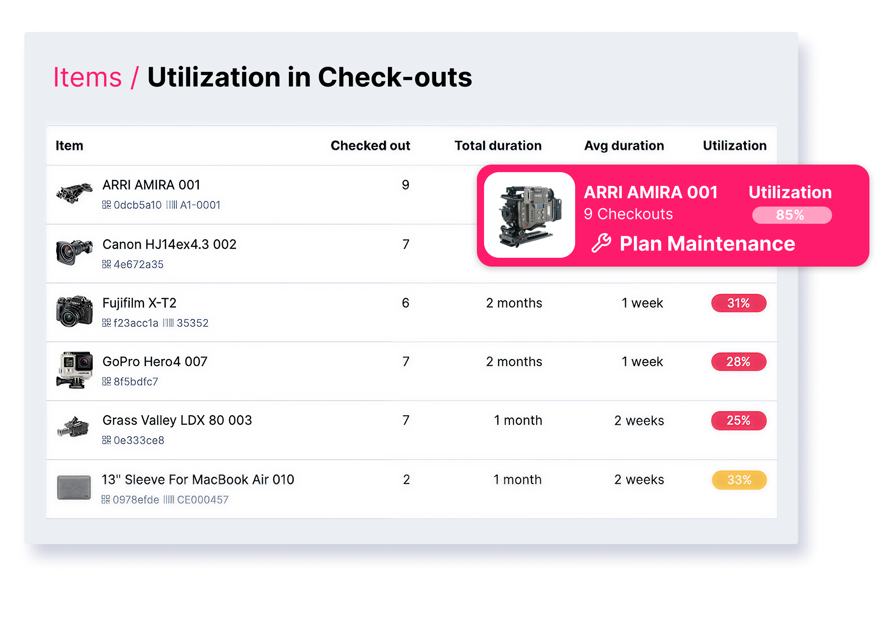Click the GoPro Hero4 007 thumbnail
Viewport: 890px width, 618px height.
coord(74,370)
